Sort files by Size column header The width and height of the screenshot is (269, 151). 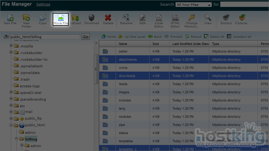[x=156, y=44]
